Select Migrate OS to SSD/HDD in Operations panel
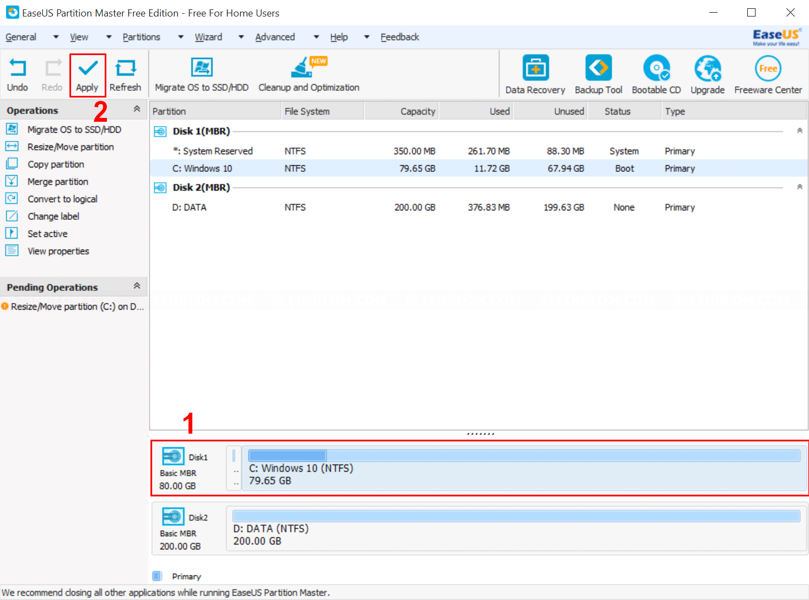The width and height of the screenshot is (809, 600). point(74,129)
